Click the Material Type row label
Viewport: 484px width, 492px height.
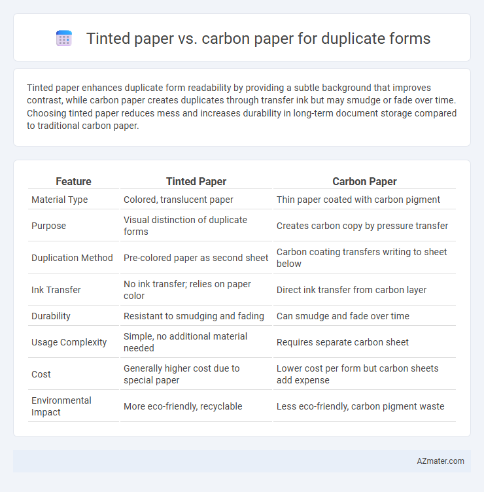pos(60,200)
